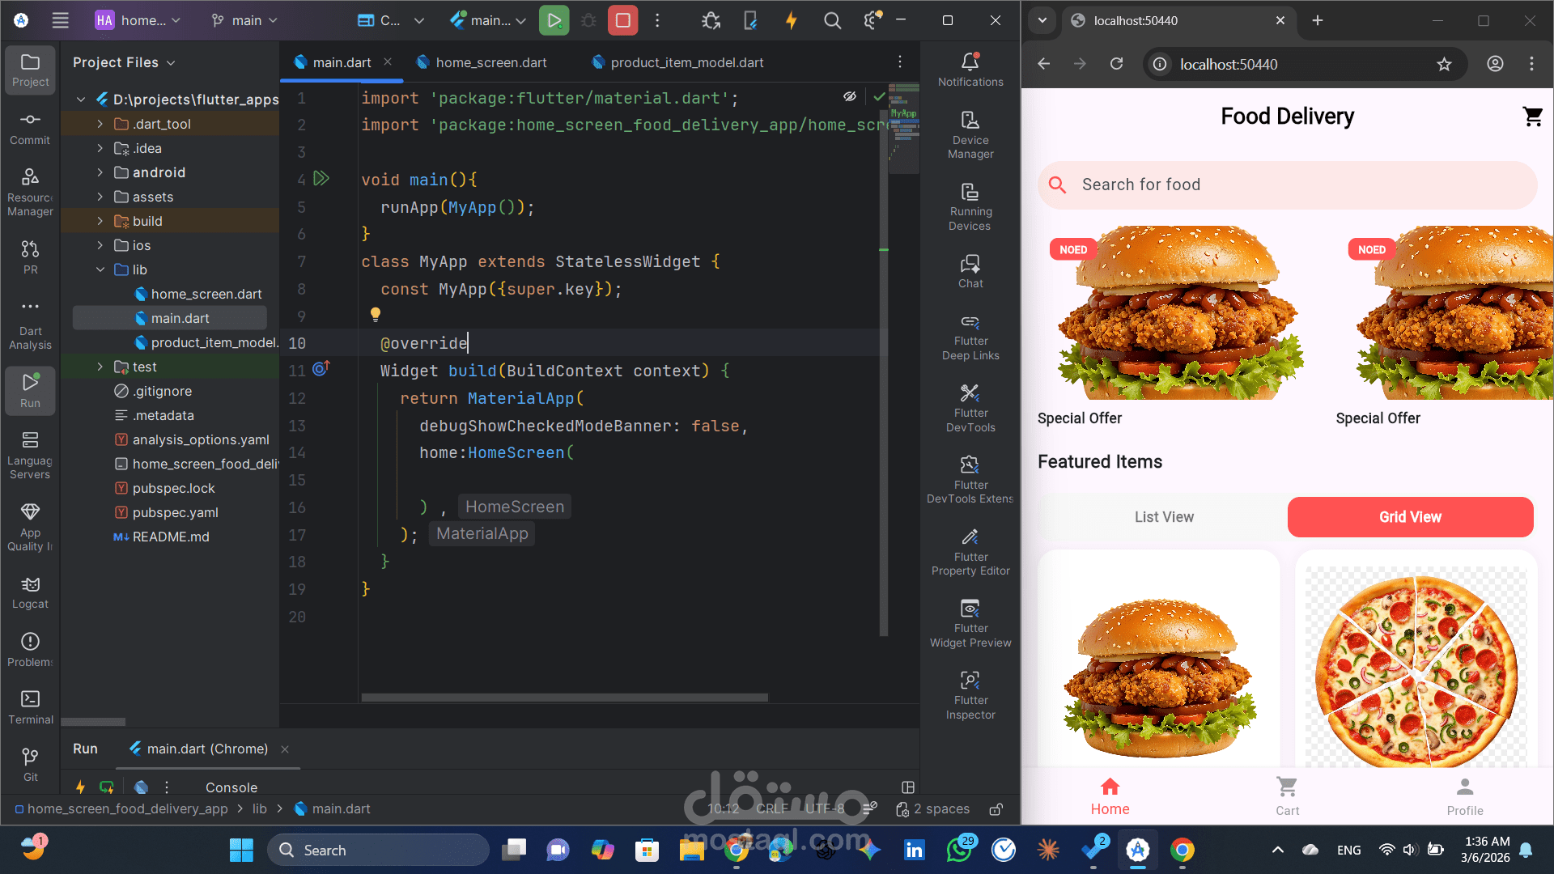Image resolution: width=1554 pixels, height=874 pixels.
Task: Switch to List View in food app
Action: tap(1163, 517)
